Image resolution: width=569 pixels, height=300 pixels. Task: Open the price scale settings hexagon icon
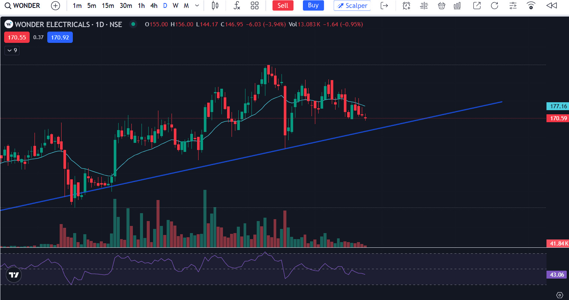pyautogui.click(x=560, y=295)
